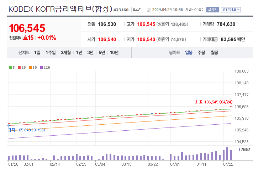Image resolution: width=253 pixels, height=170 pixels.
Task: Click the red arrow at 최고 marker
Action: (x=231, y=106)
